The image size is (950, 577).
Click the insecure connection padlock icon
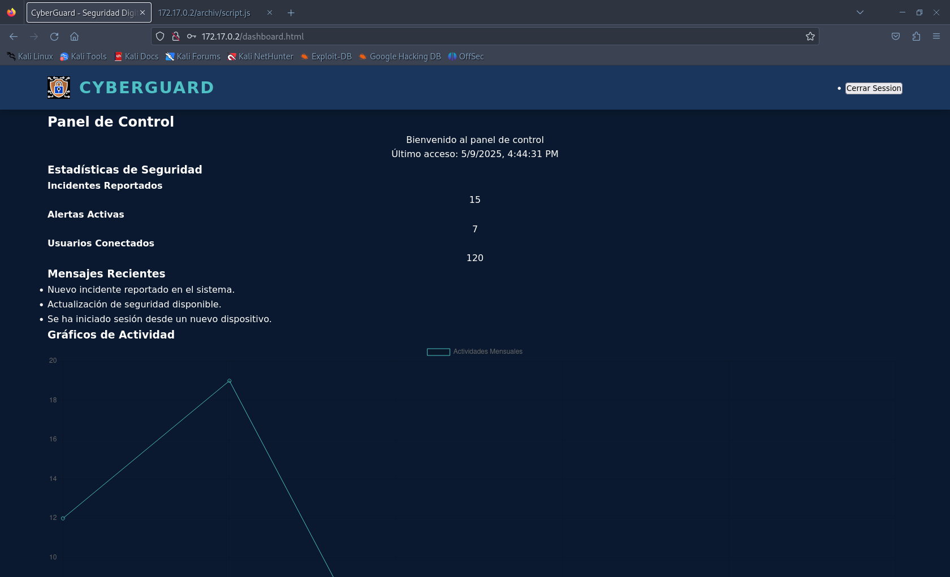pos(176,36)
